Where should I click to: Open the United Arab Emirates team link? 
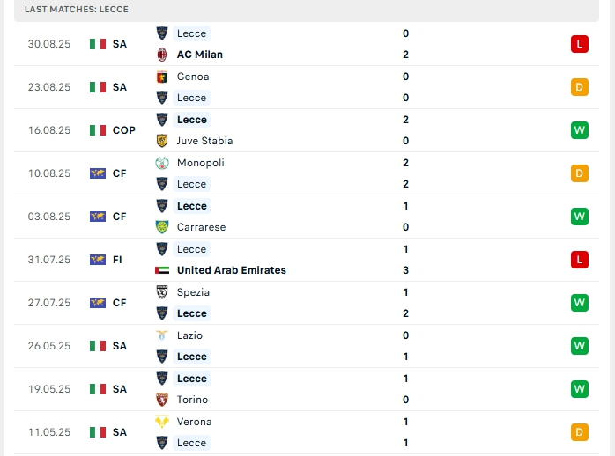[231, 270]
